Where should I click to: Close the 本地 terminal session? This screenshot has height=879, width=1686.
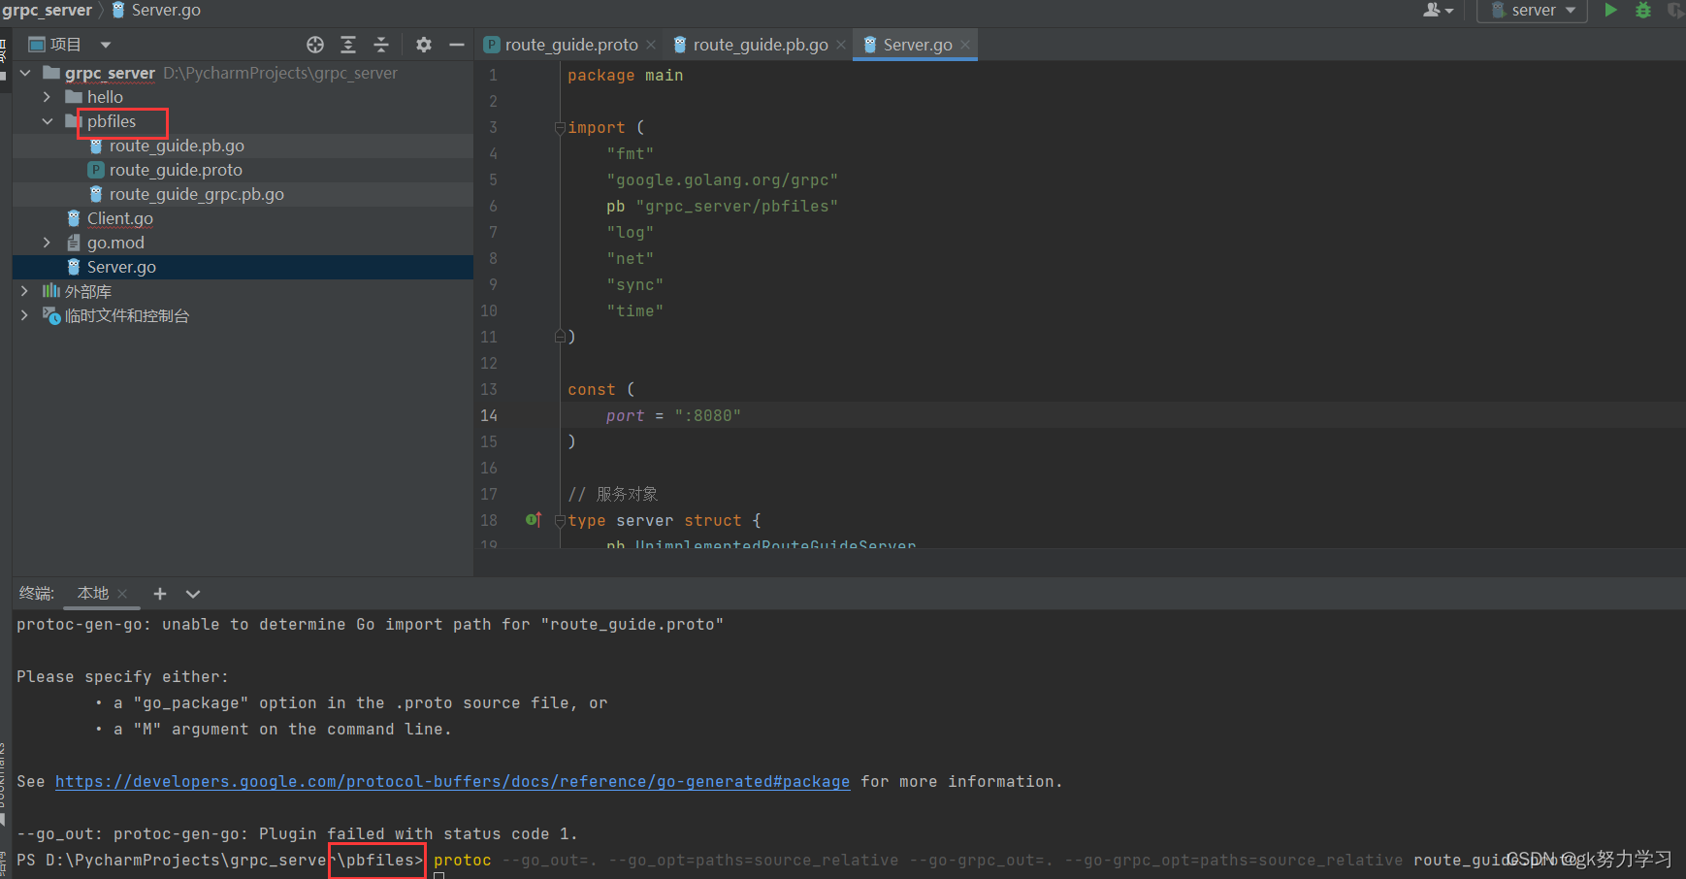(x=122, y=594)
